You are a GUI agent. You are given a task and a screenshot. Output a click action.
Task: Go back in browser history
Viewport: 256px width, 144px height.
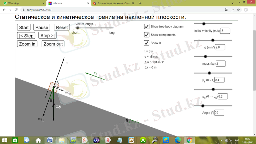click(x=4, y=10)
